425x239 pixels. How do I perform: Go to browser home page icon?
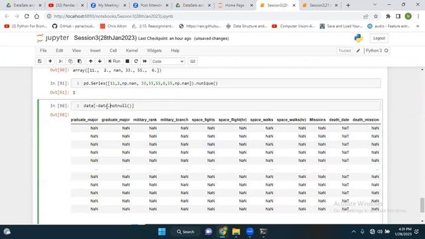point(37,16)
